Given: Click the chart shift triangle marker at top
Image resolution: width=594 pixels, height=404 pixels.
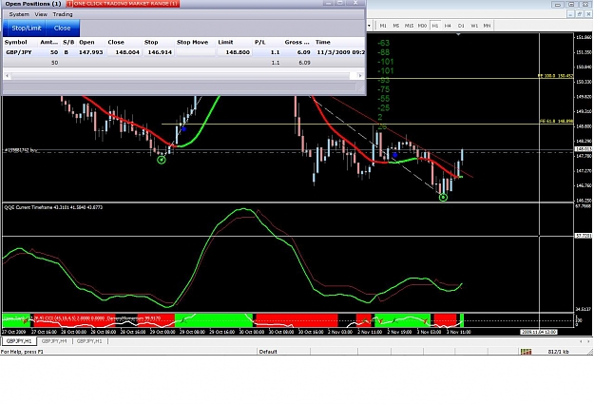Looking at the screenshot, I should (459, 34).
